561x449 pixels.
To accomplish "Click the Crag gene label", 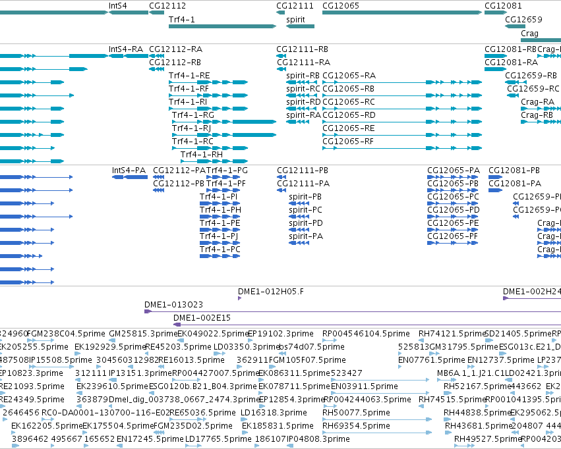I will point(529,33).
